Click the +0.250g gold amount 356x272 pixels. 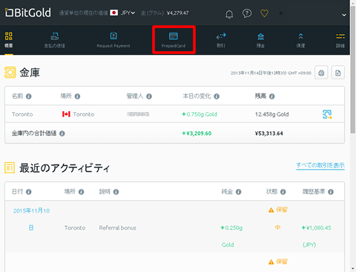coord(231,228)
